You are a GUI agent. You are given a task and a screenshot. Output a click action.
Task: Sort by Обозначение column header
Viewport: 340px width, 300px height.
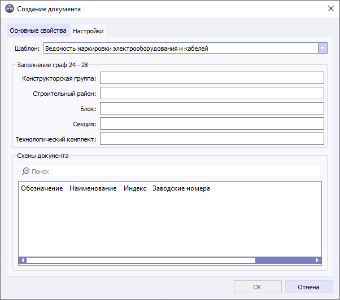point(42,188)
